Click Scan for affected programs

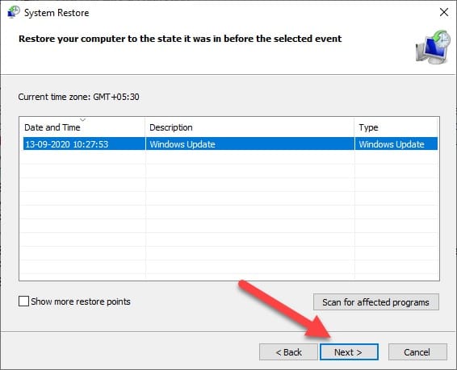376,302
